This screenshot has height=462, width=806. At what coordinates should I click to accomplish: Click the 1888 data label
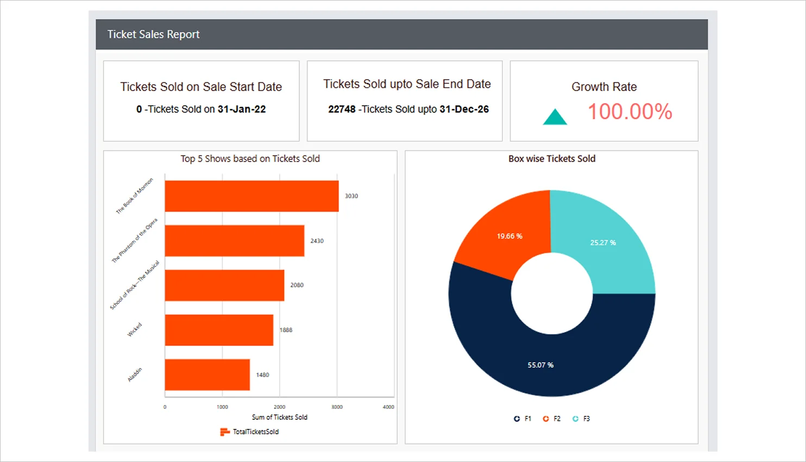click(286, 330)
